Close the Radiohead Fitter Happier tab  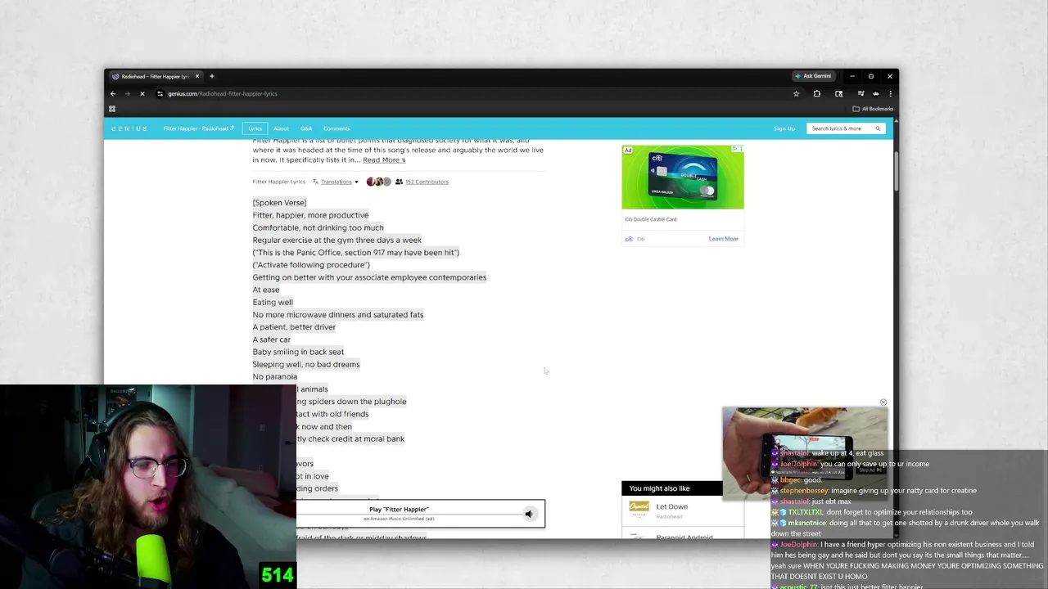(x=196, y=76)
